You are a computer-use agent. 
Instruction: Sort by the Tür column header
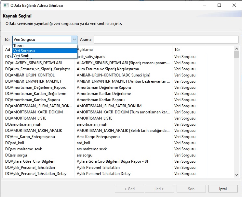tap(190, 50)
